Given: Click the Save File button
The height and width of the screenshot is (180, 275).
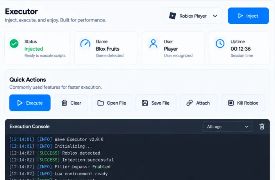Looking at the screenshot, I should point(156,103).
